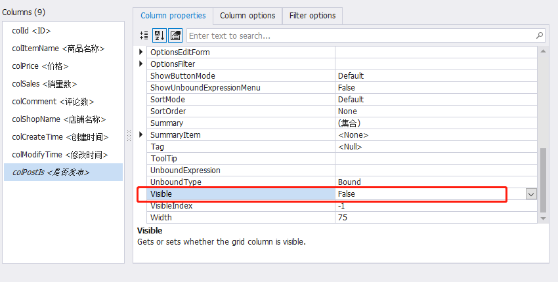Choose colPrice in the Columns list
The image size is (558, 282).
coord(40,66)
